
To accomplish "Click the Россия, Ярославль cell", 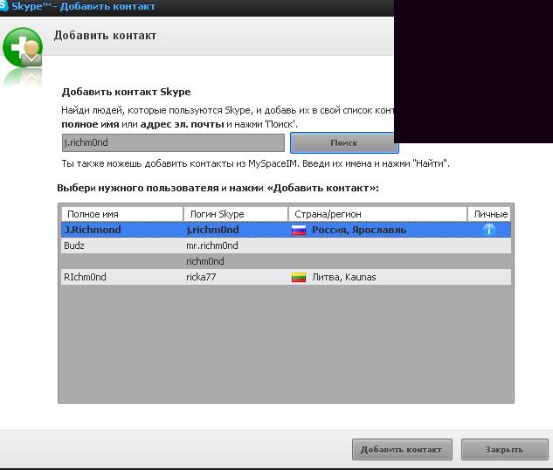I will pos(359,231).
